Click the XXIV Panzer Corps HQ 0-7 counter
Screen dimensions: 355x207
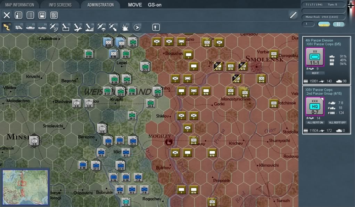click(315, 106)
